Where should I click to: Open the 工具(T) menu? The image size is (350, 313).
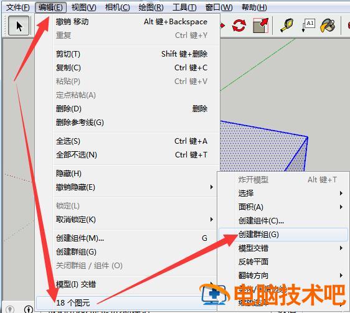[x=184, y=7]
